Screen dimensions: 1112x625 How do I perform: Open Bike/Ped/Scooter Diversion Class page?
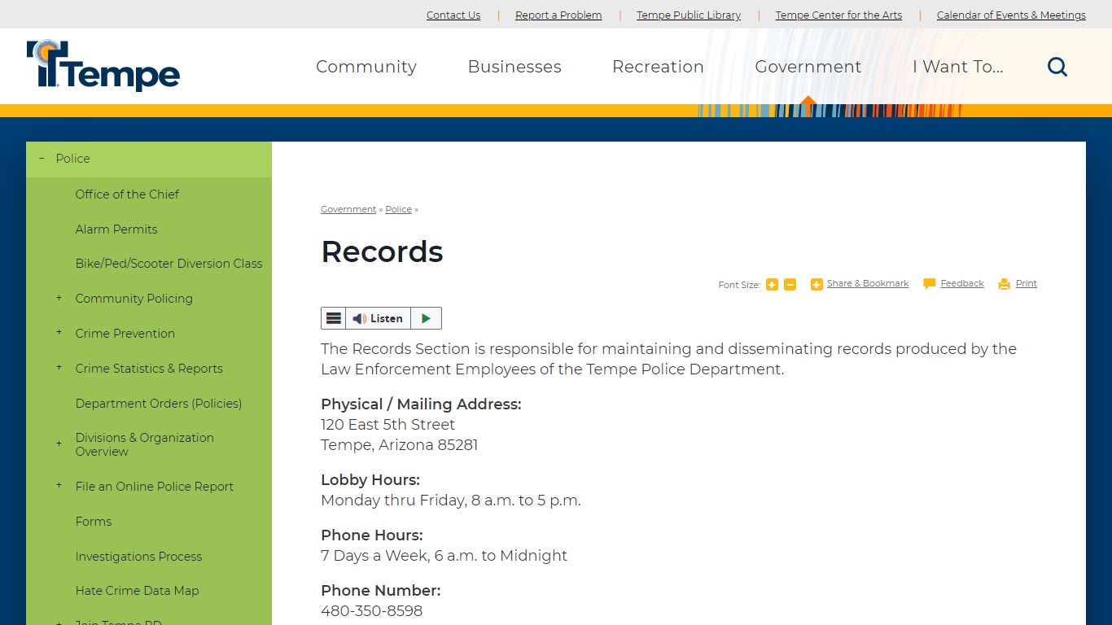click(169, 263)
